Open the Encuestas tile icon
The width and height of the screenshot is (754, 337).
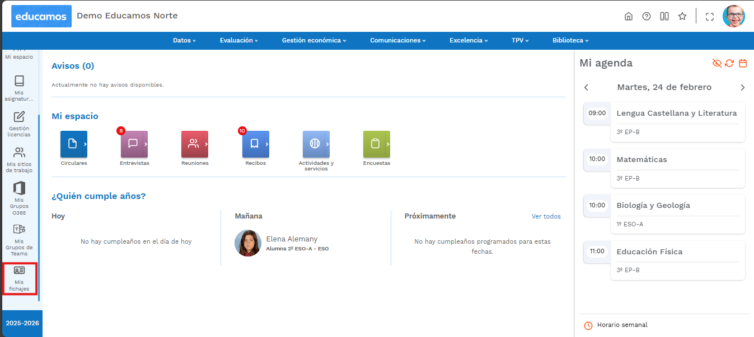(376, 144)
